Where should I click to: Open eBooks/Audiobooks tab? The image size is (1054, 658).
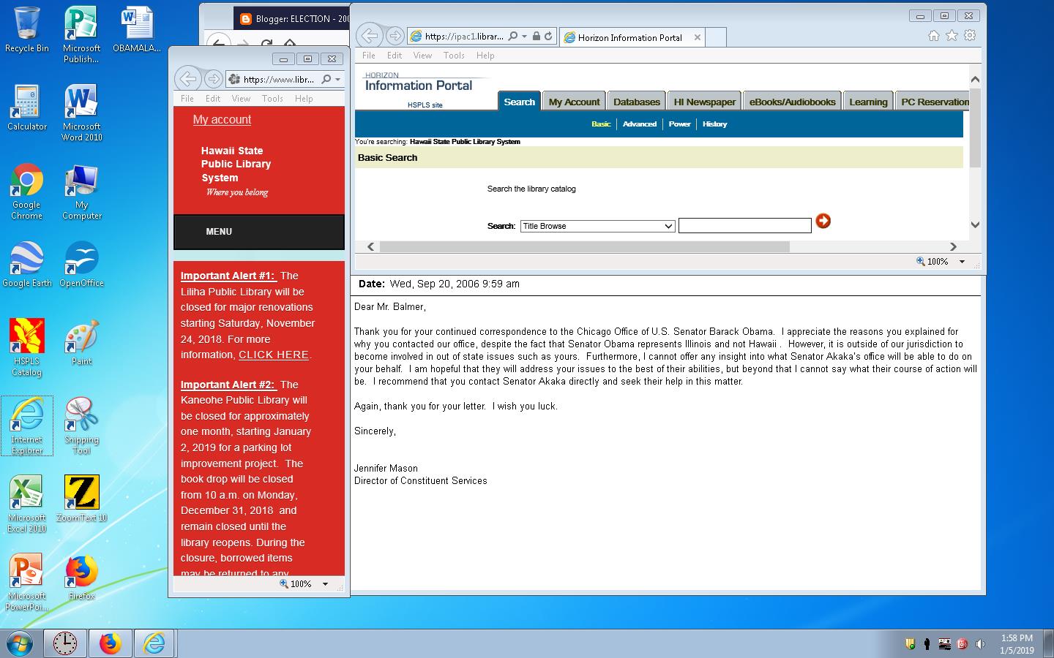pyautogui.click(x=792, y=102)
